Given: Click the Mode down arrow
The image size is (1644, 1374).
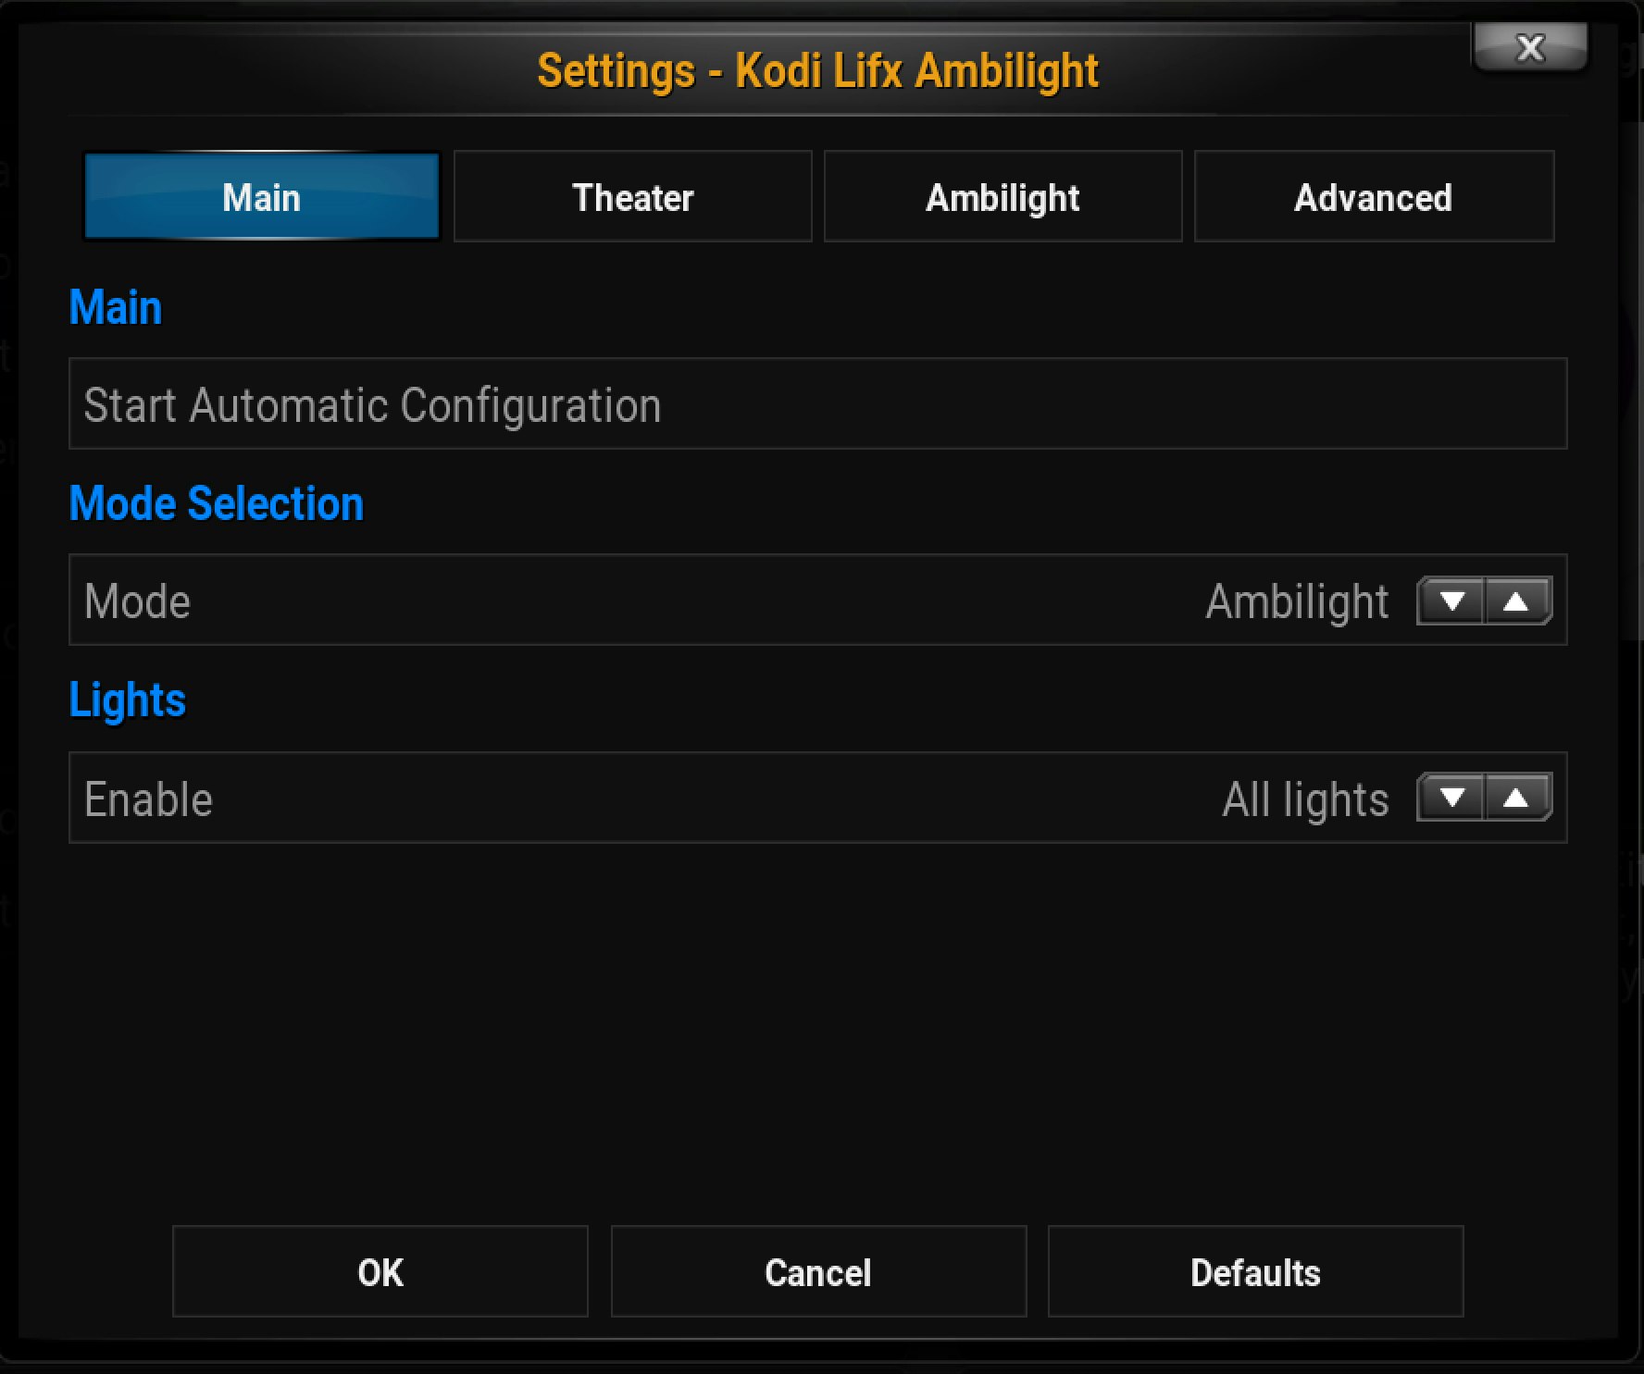Looking at the screenshot, I should 1450,600.
